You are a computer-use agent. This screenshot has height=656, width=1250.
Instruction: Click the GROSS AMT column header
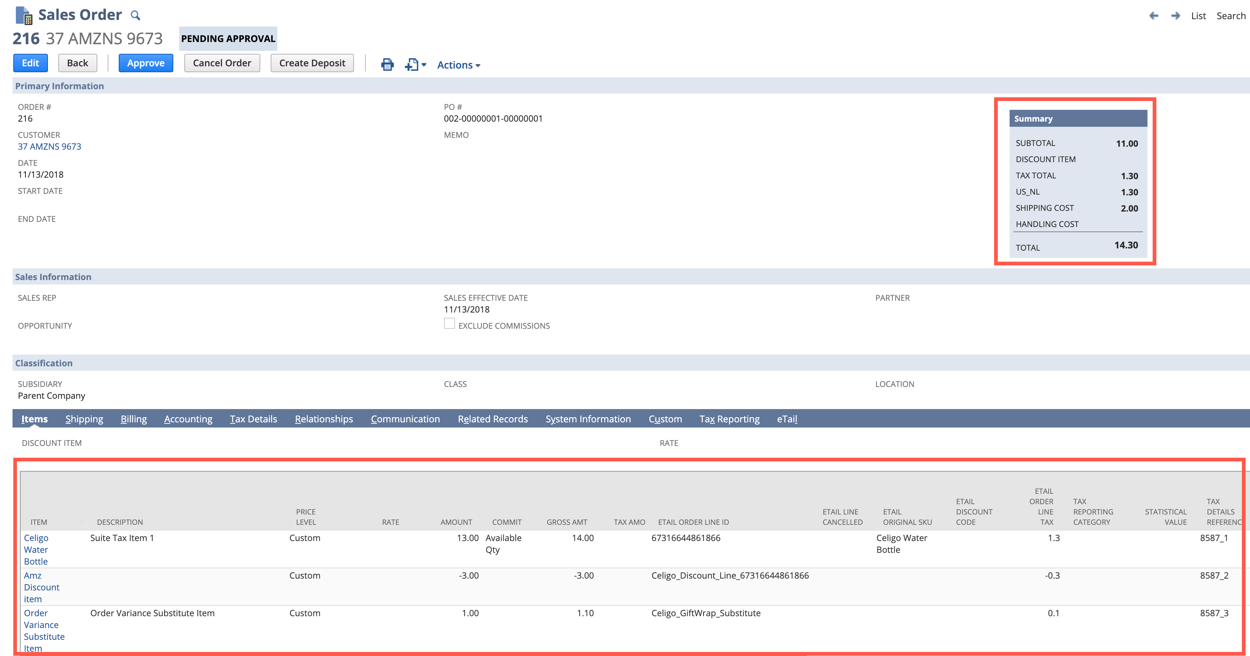point(567,522)
